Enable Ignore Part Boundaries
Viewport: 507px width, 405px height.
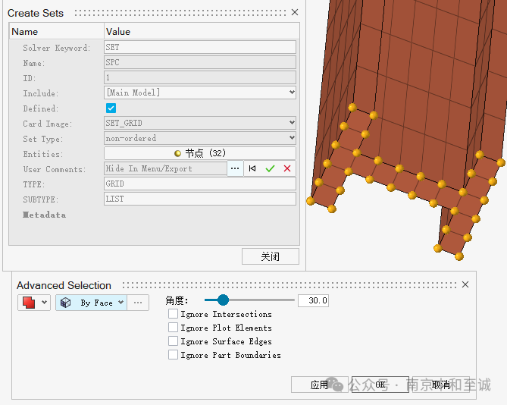173,355
